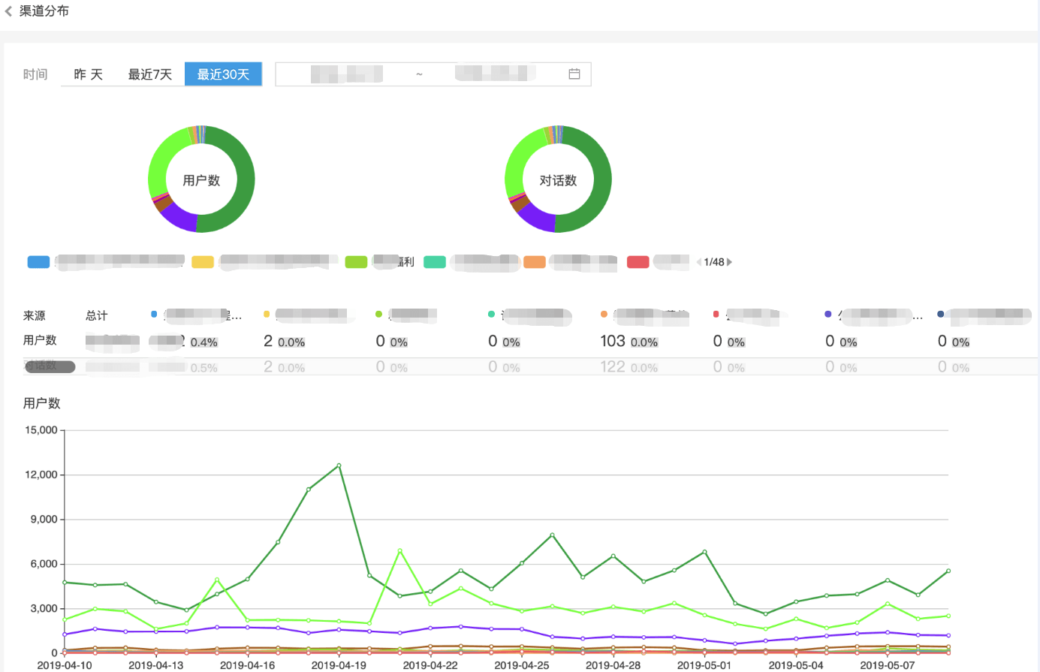Click the dark blue source dot in table header
Viewport: 1040px width, 672px height.
coord(941,314)
